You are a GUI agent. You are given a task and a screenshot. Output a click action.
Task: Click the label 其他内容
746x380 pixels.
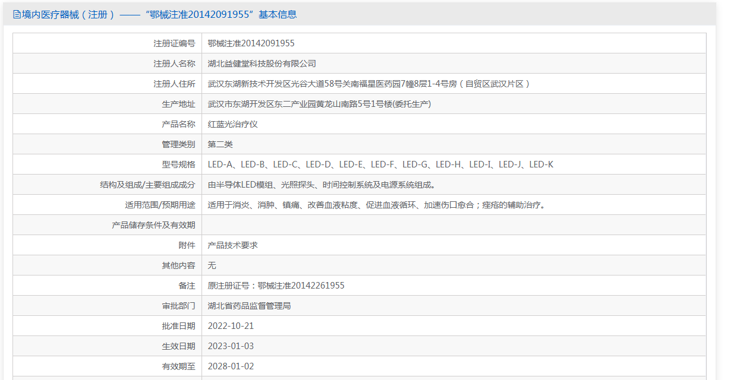pyautogui.click(x=178, y=265)
